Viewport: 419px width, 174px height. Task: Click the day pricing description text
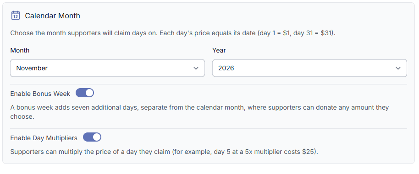(x=173, y=33)
